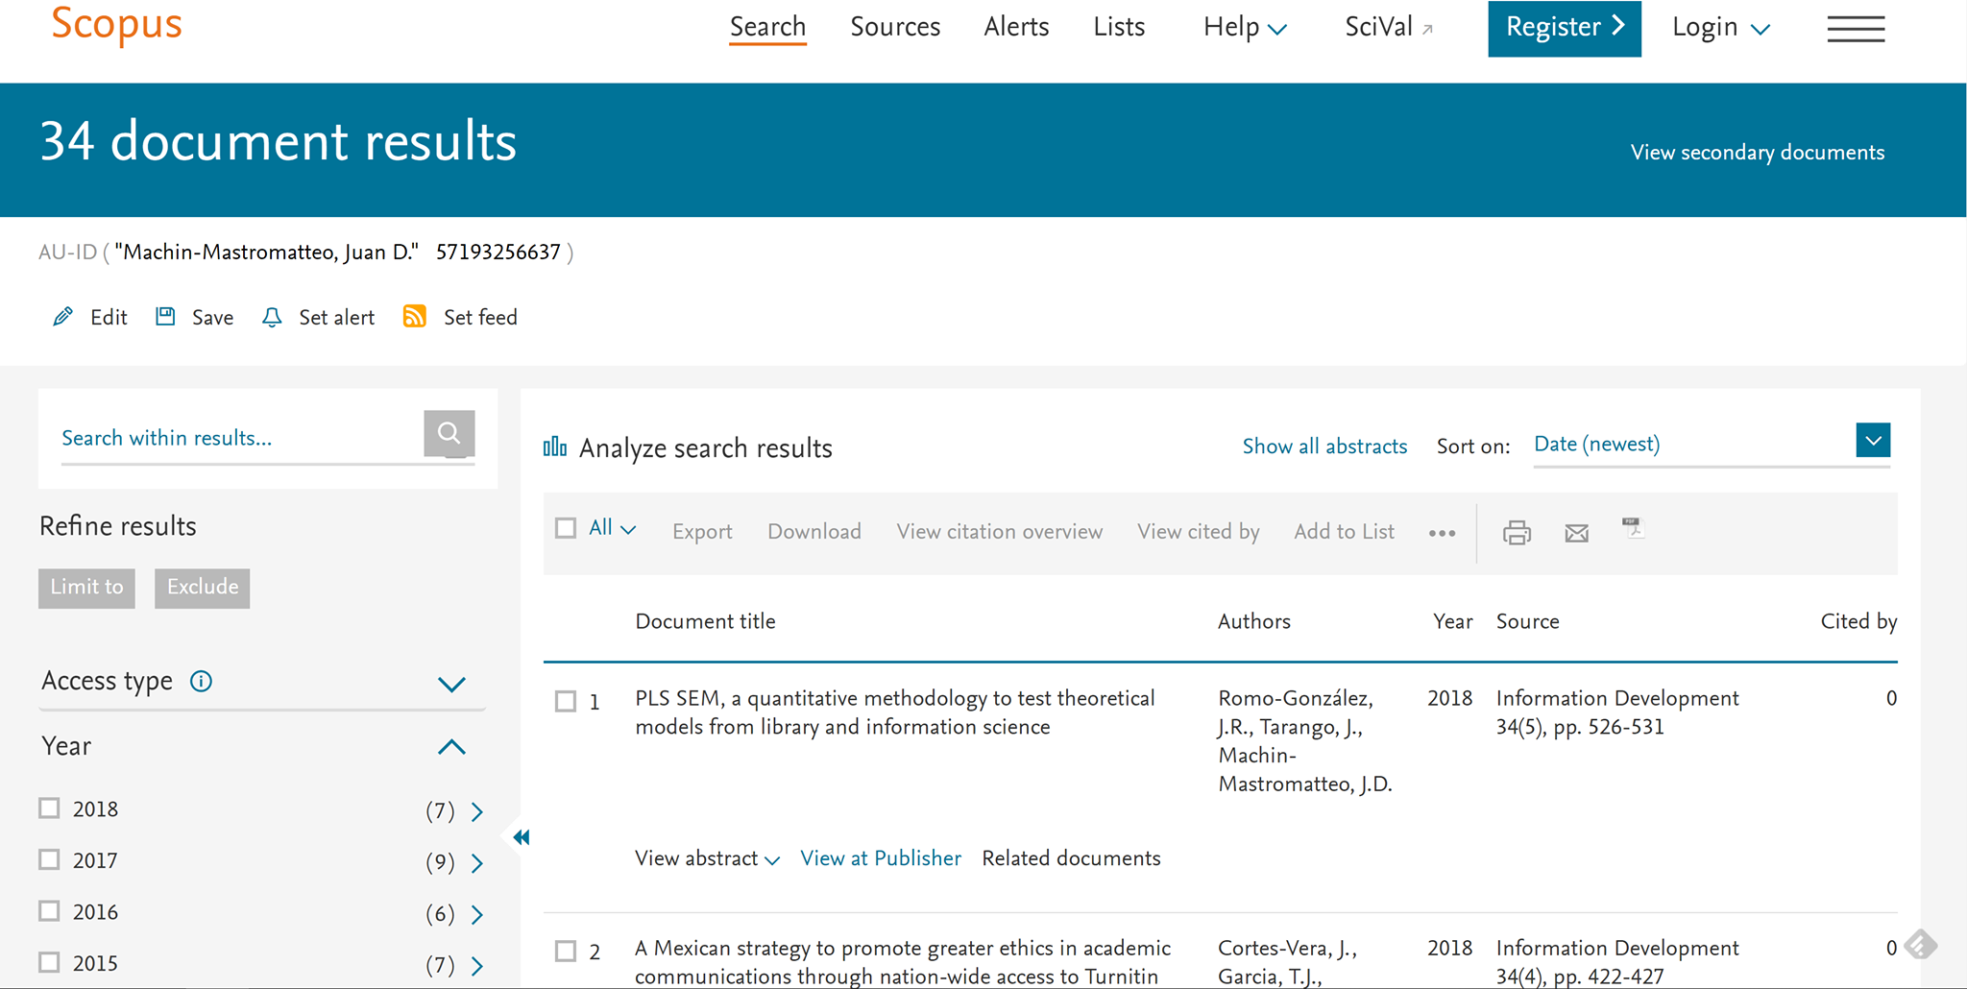Screen dimensions: 1967x989
Task: Collapse the Year filter section
Action: [451, 747]
